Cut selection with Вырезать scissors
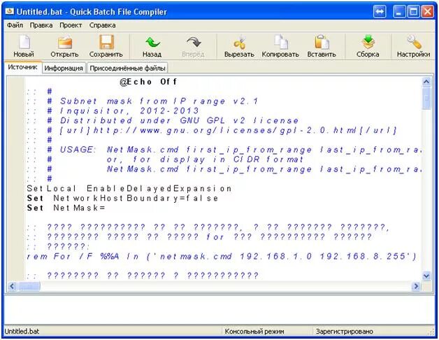This screenshot has width=439, height=340. point(239,46)
